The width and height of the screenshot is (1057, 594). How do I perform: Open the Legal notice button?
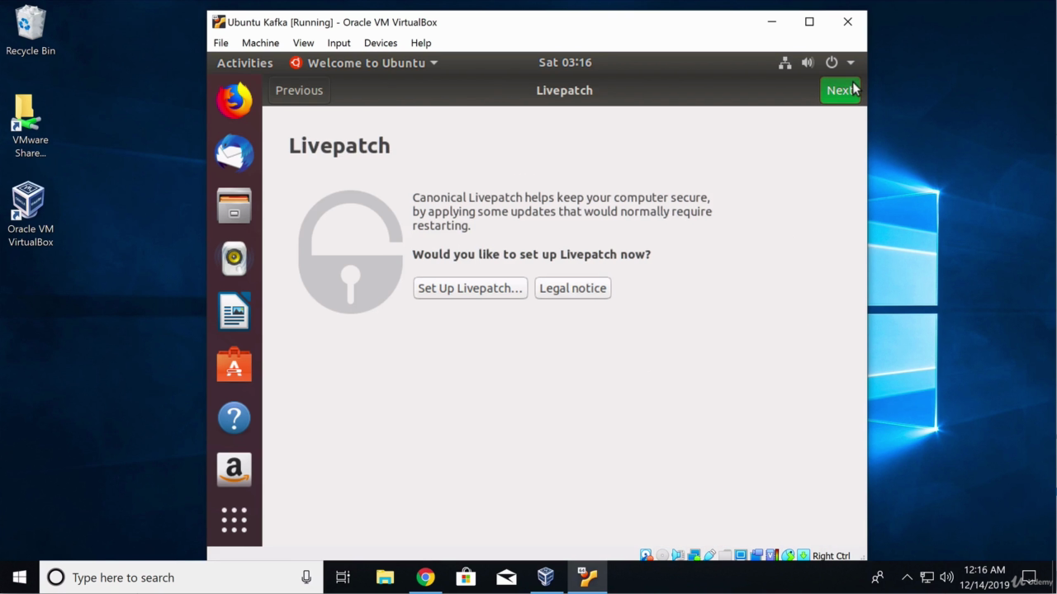[572, 288]
